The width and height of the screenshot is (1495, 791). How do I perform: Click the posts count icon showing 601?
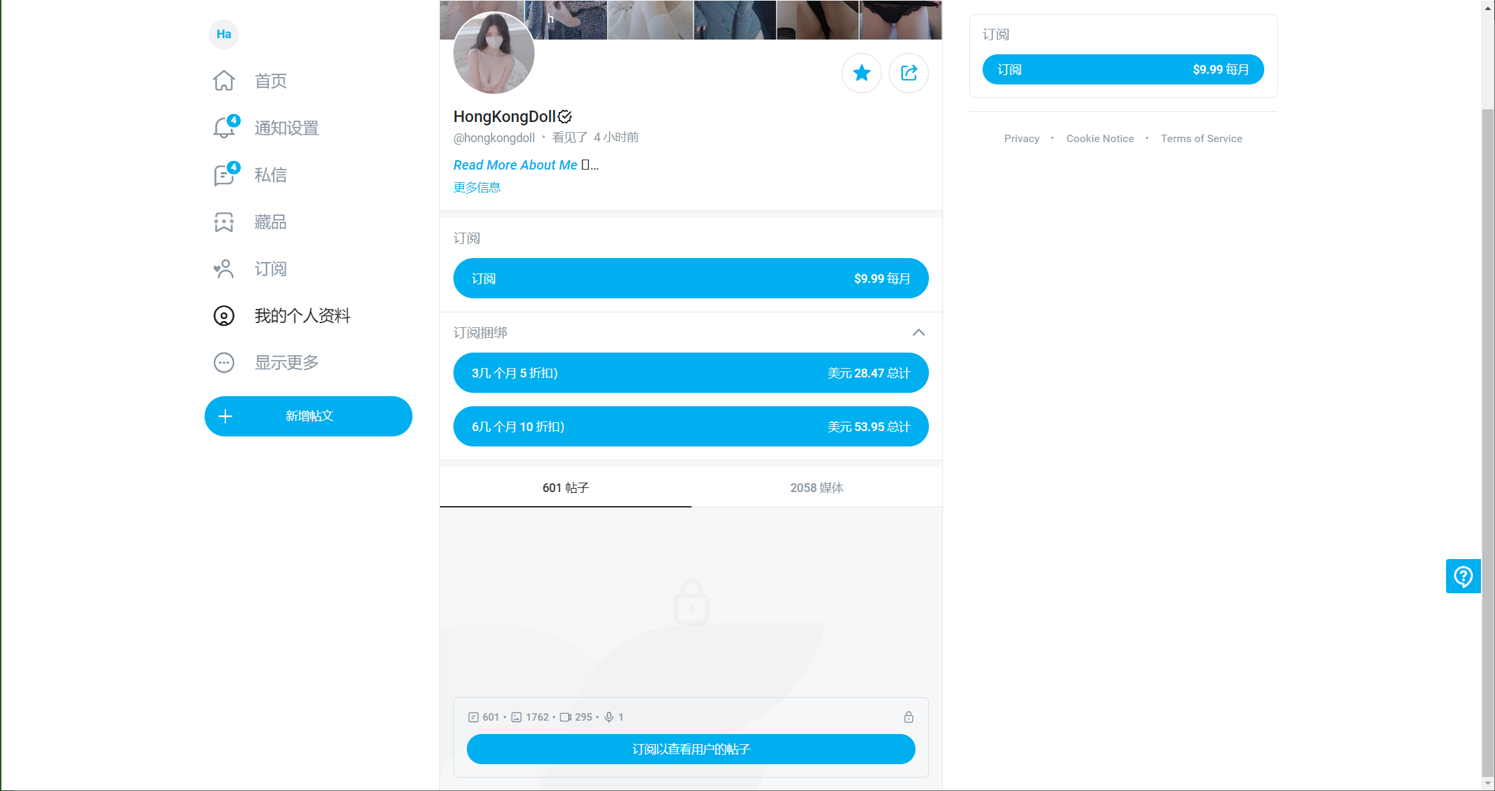474,717
